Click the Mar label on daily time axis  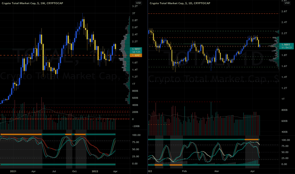pyautogui.click(x=217, y=171)
